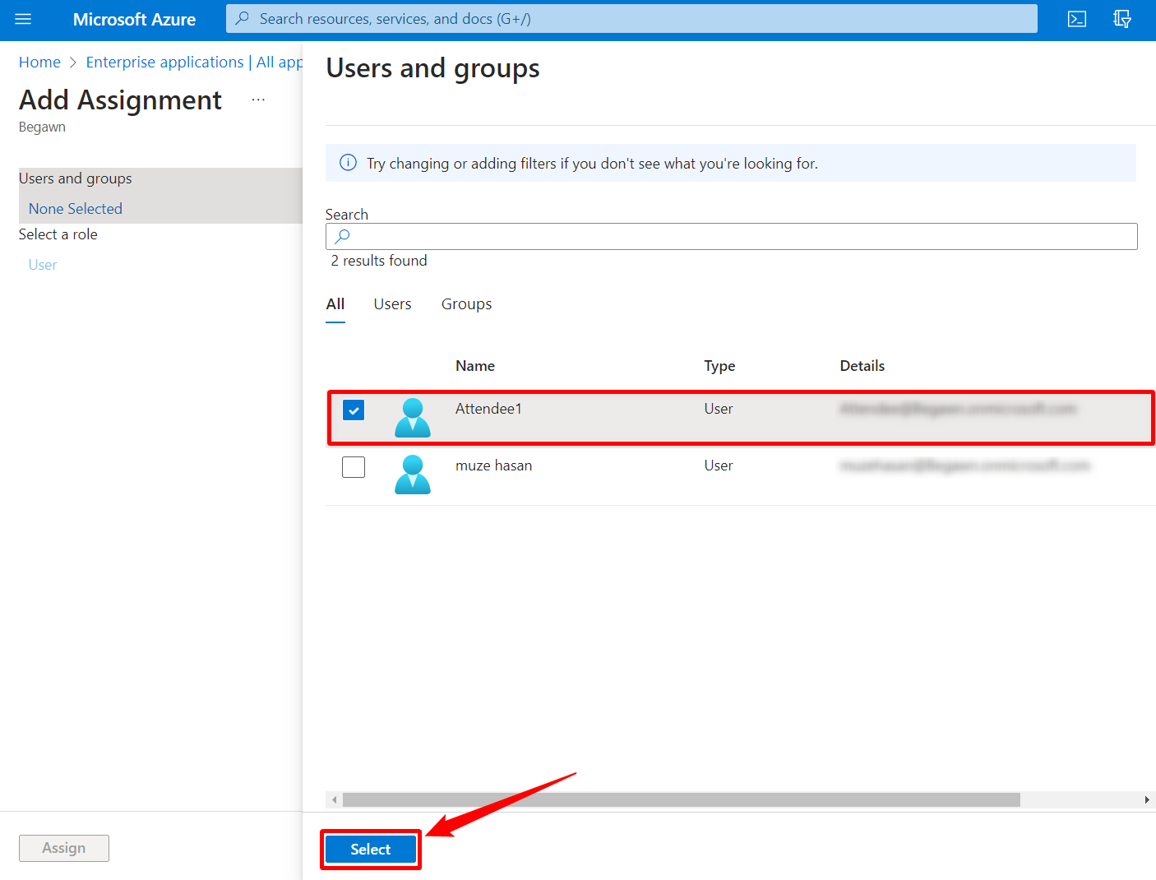Click the disabled Assign button
The height and width of the screenshot is (880, 1156).
tap(64, 848)
